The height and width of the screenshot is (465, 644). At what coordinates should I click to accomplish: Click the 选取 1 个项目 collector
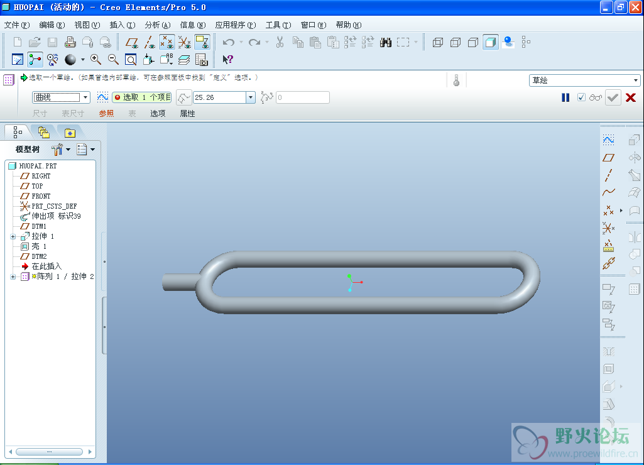tap(142, 97)
